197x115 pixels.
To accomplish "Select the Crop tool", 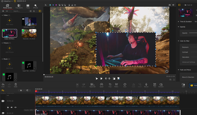I will 110,85.
